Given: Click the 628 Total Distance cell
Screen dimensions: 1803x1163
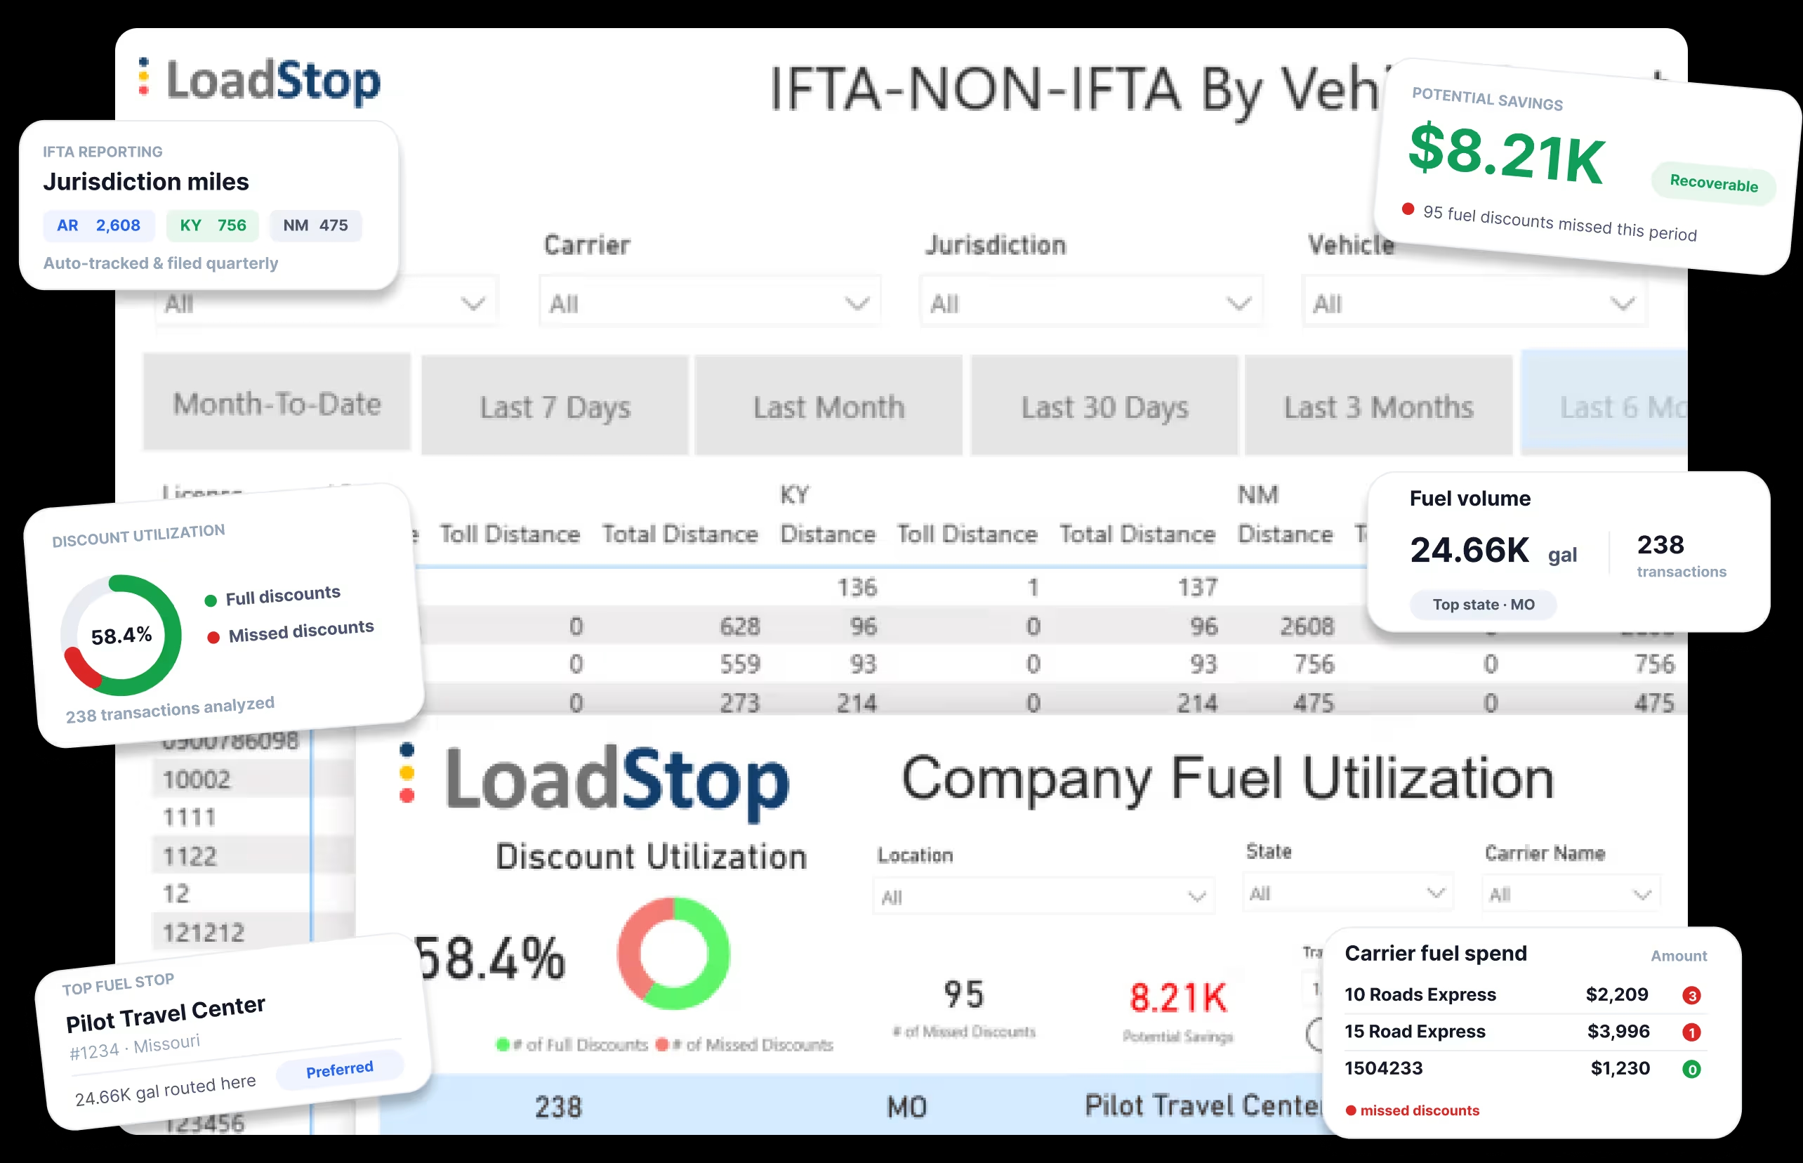Looking at the screenshot, I should (739, 626).
